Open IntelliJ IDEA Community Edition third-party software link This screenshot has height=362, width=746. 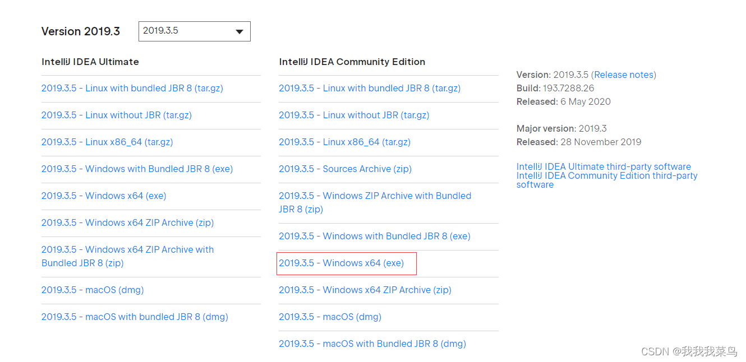[x=607, y=180]
